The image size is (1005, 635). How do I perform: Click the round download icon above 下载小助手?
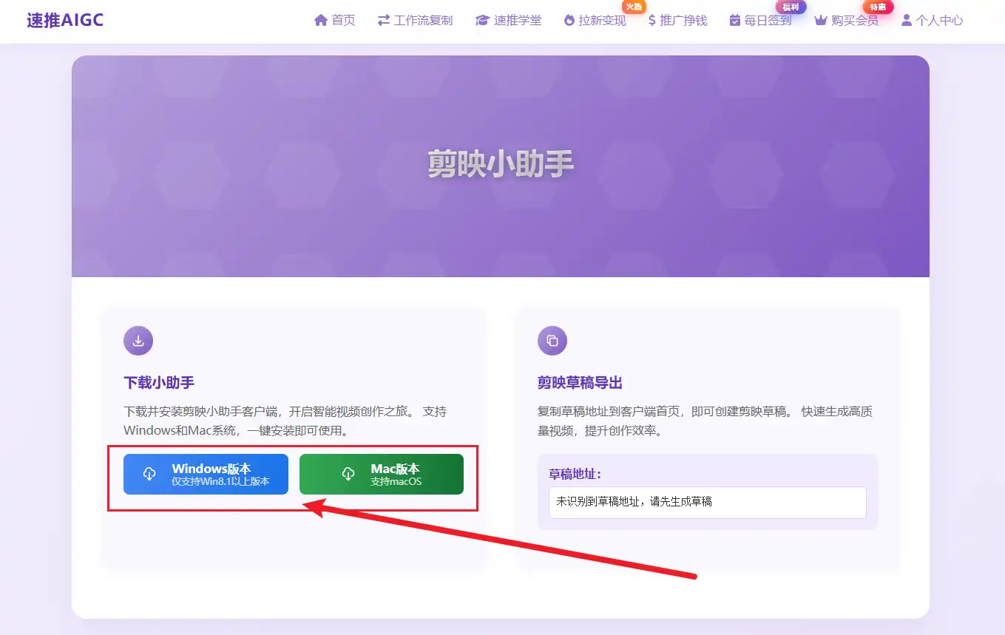tap(138, 341)
